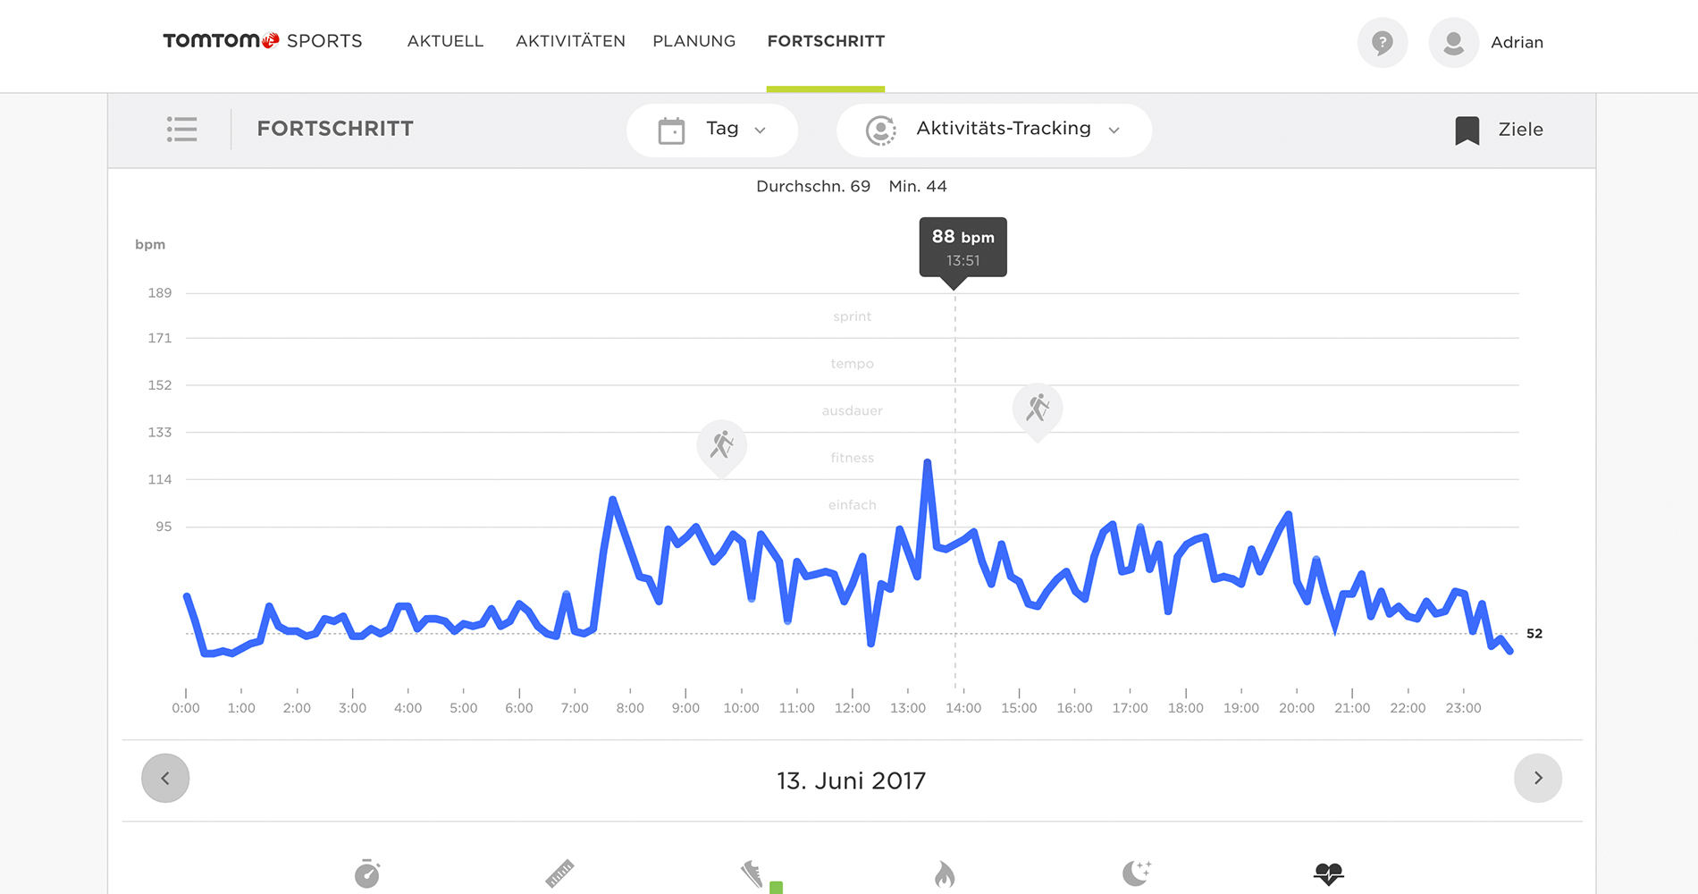This screenshot has width=1698, height=894.
Task: Open the list menu icon beside Fortschritt
Action: 181,129
